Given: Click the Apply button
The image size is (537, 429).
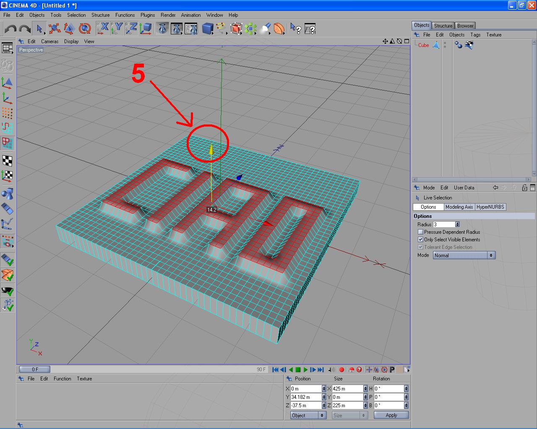Looking at the screenshot, I should tap(391, 415).
